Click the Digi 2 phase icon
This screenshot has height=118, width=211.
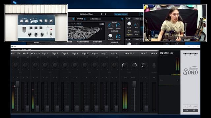[x=58, y=57]
